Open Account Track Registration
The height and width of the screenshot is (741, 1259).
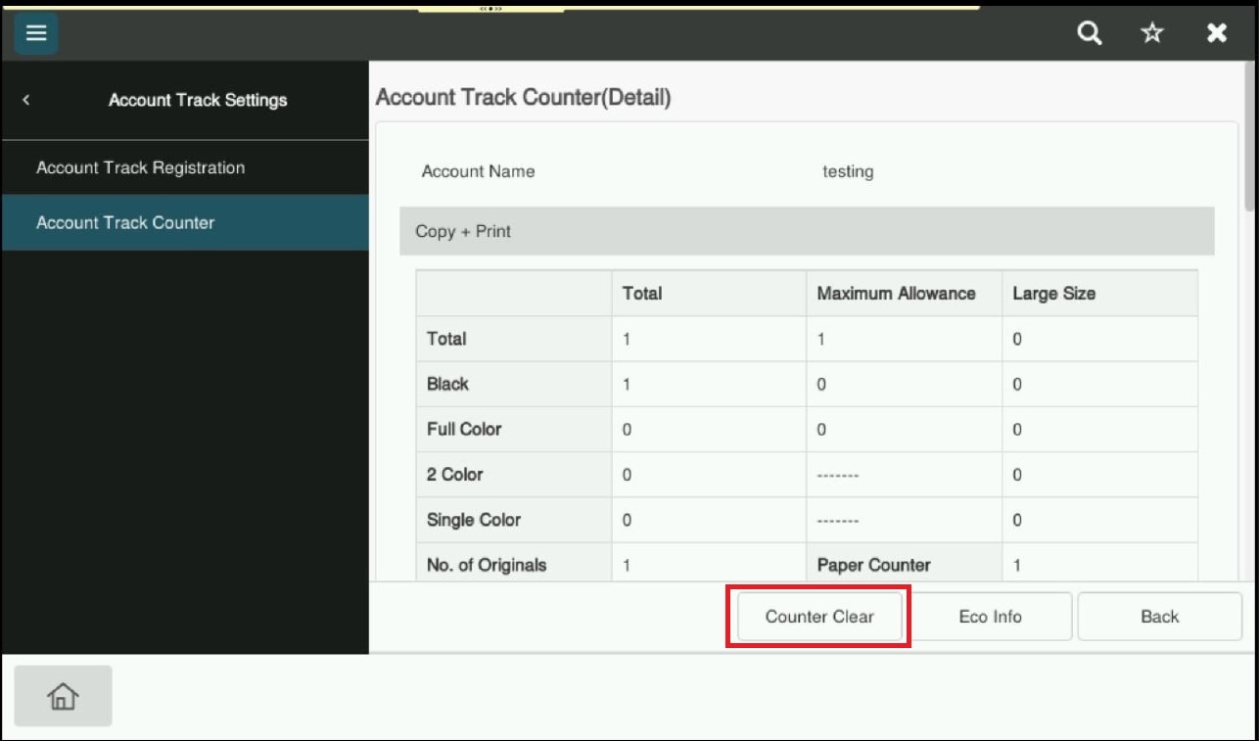[x=140, y=167]
